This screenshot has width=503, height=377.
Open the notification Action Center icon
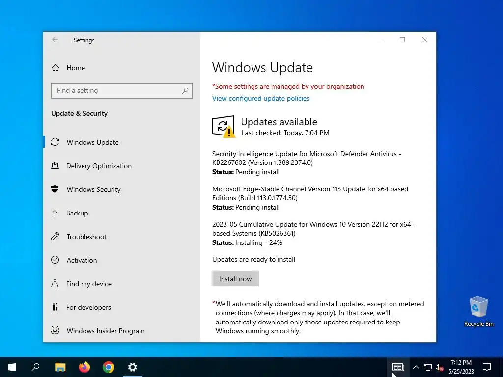[x=487, y=367]
